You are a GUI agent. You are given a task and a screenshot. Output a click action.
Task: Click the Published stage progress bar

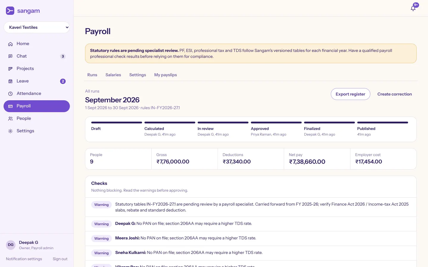pyautogui.click(x=383, y=123)
